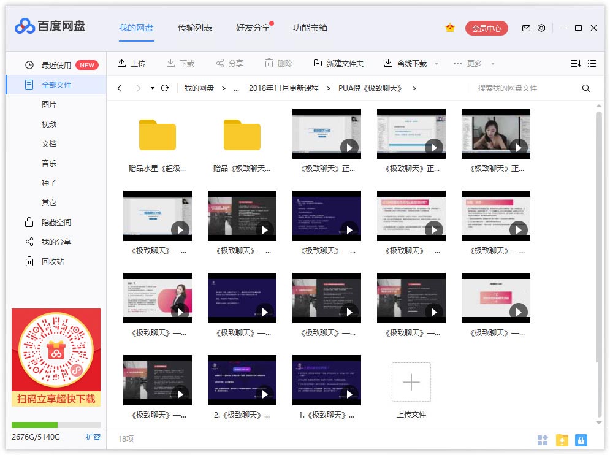Image resolution: width=610 pixels, height=455 pixels.
Task: Select 隐藏空间 in the sidebar
Action: point(56,222)
